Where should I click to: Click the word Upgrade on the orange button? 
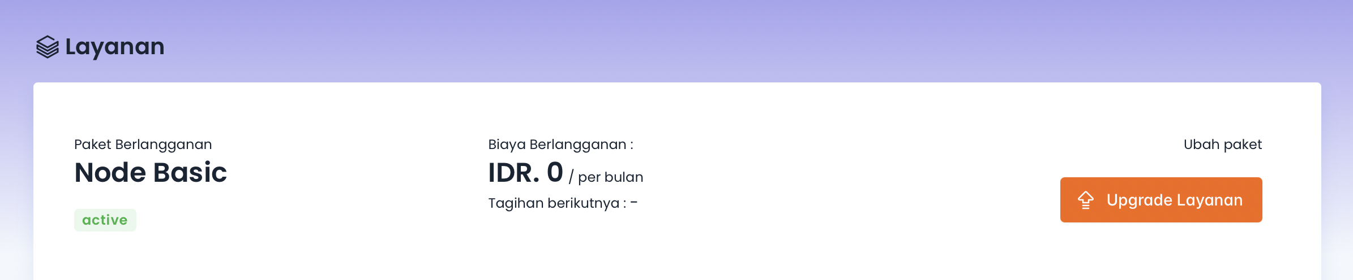[x=1139, y=200]
